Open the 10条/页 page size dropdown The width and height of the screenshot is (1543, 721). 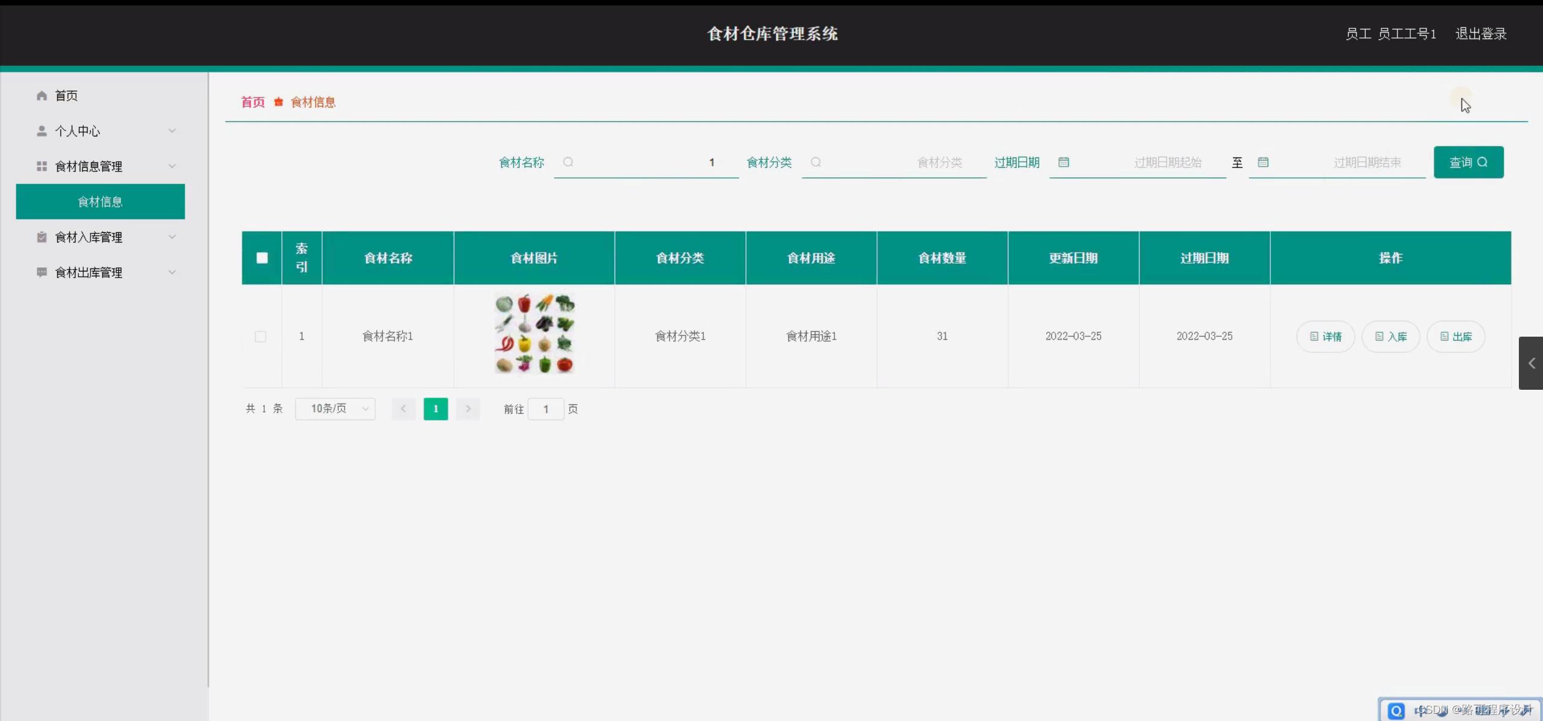[x=335, y=409]
